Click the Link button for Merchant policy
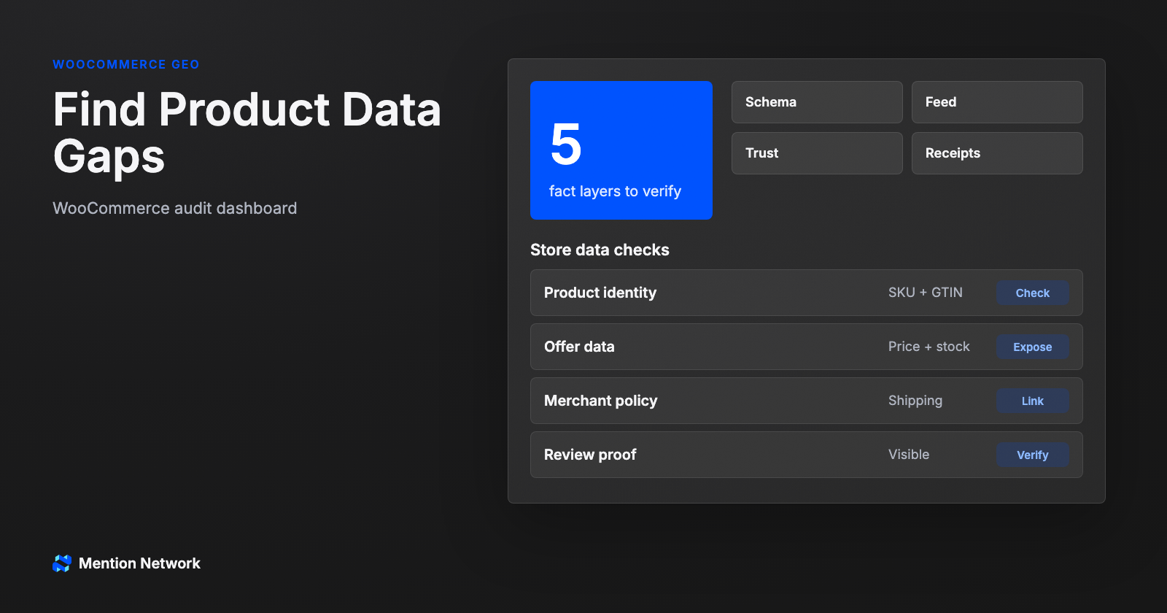The width and height of the screenshot is (1167, 613). coord(1032,401)
